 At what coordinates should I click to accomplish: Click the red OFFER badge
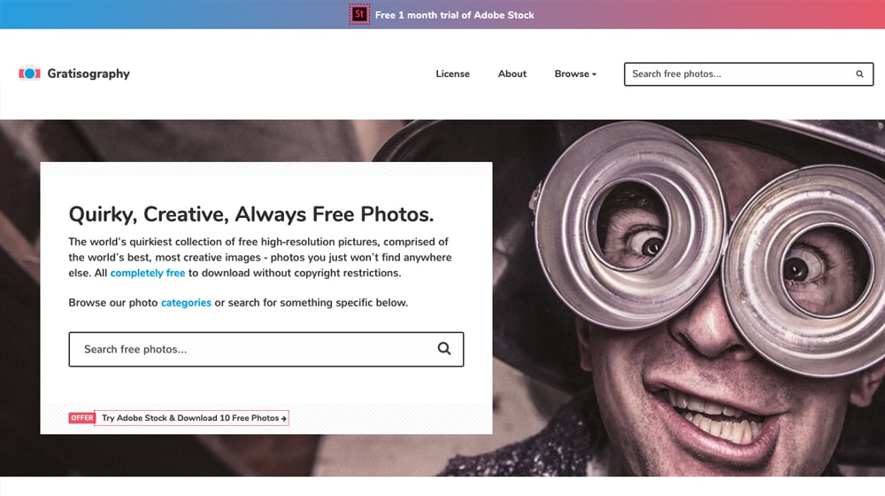(81, 418)
